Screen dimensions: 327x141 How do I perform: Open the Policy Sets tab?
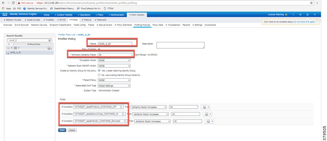coord(158,25)
